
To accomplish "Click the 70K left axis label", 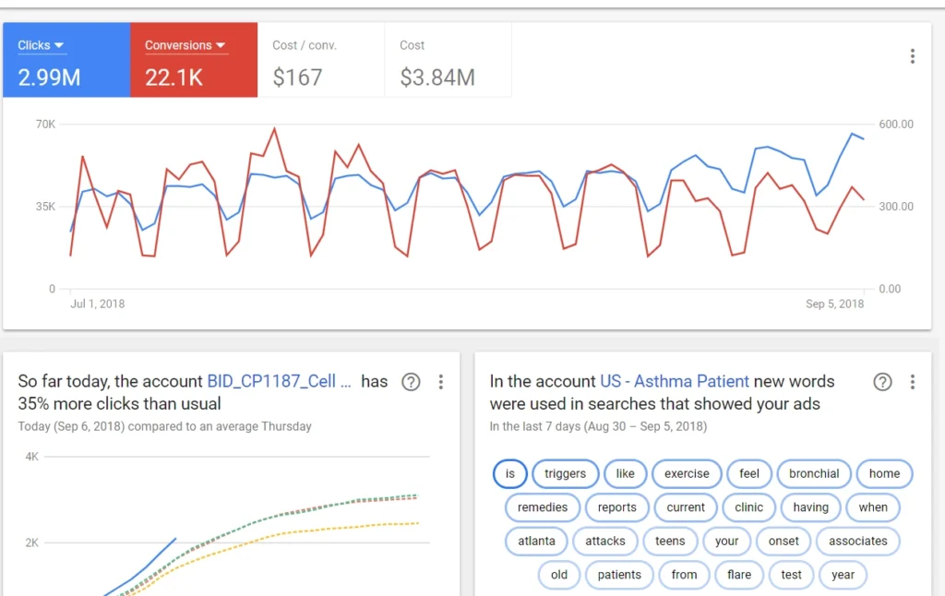I will coord(45,125).
